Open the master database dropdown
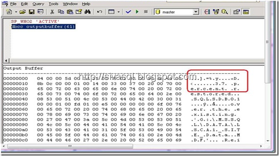Image resolution: width=279 pixels, height=156 pixels. (196, 12)
